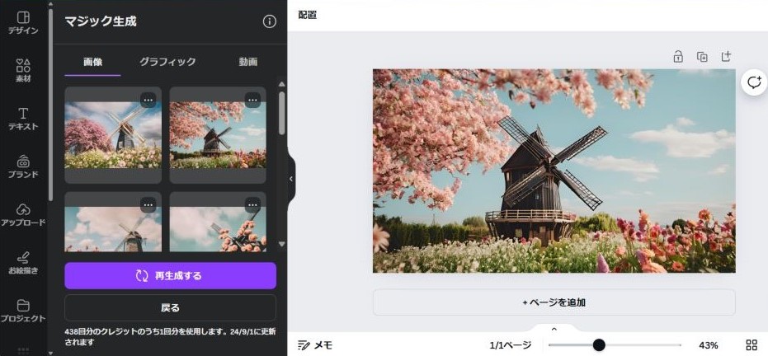The width and height of the screenshot is (768, 356).
Task: Open options for third cloudy windmill thumbnail
Action: [x=148, y=204]
